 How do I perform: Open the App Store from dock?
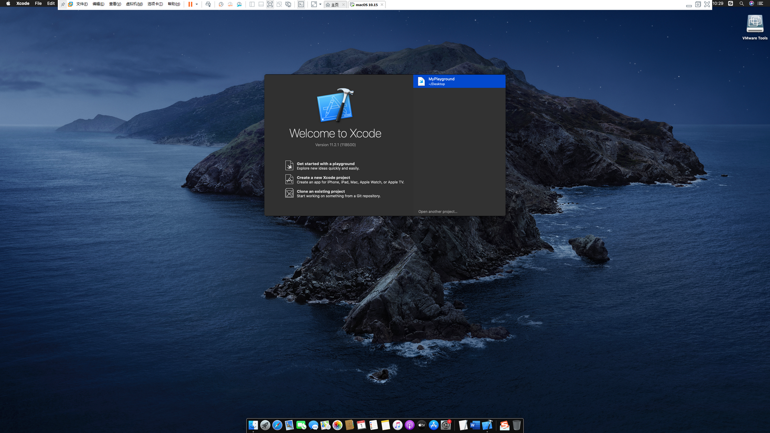[x=434, y=425]
